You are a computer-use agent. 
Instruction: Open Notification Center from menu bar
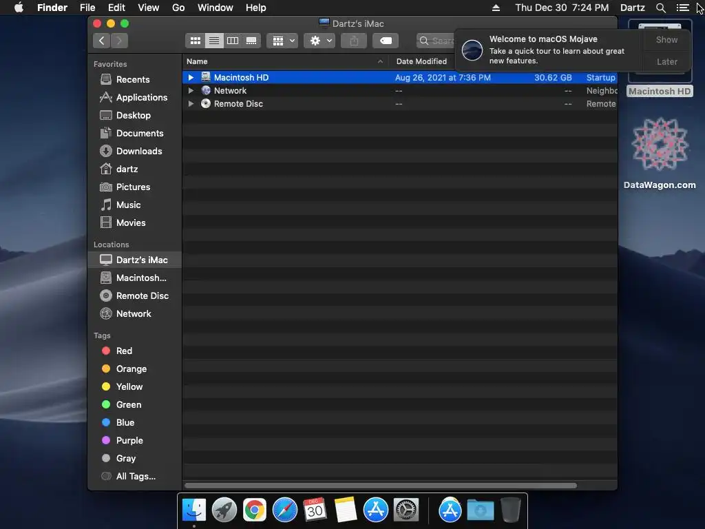[682, 8]
